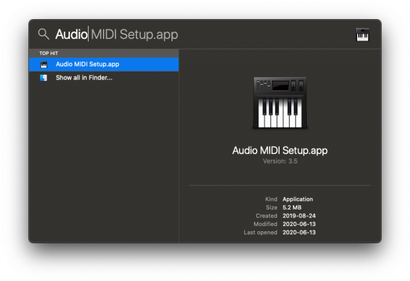Click the Spotlight search text field
Viewport: 410px width, 281px height.
point(201,34)
